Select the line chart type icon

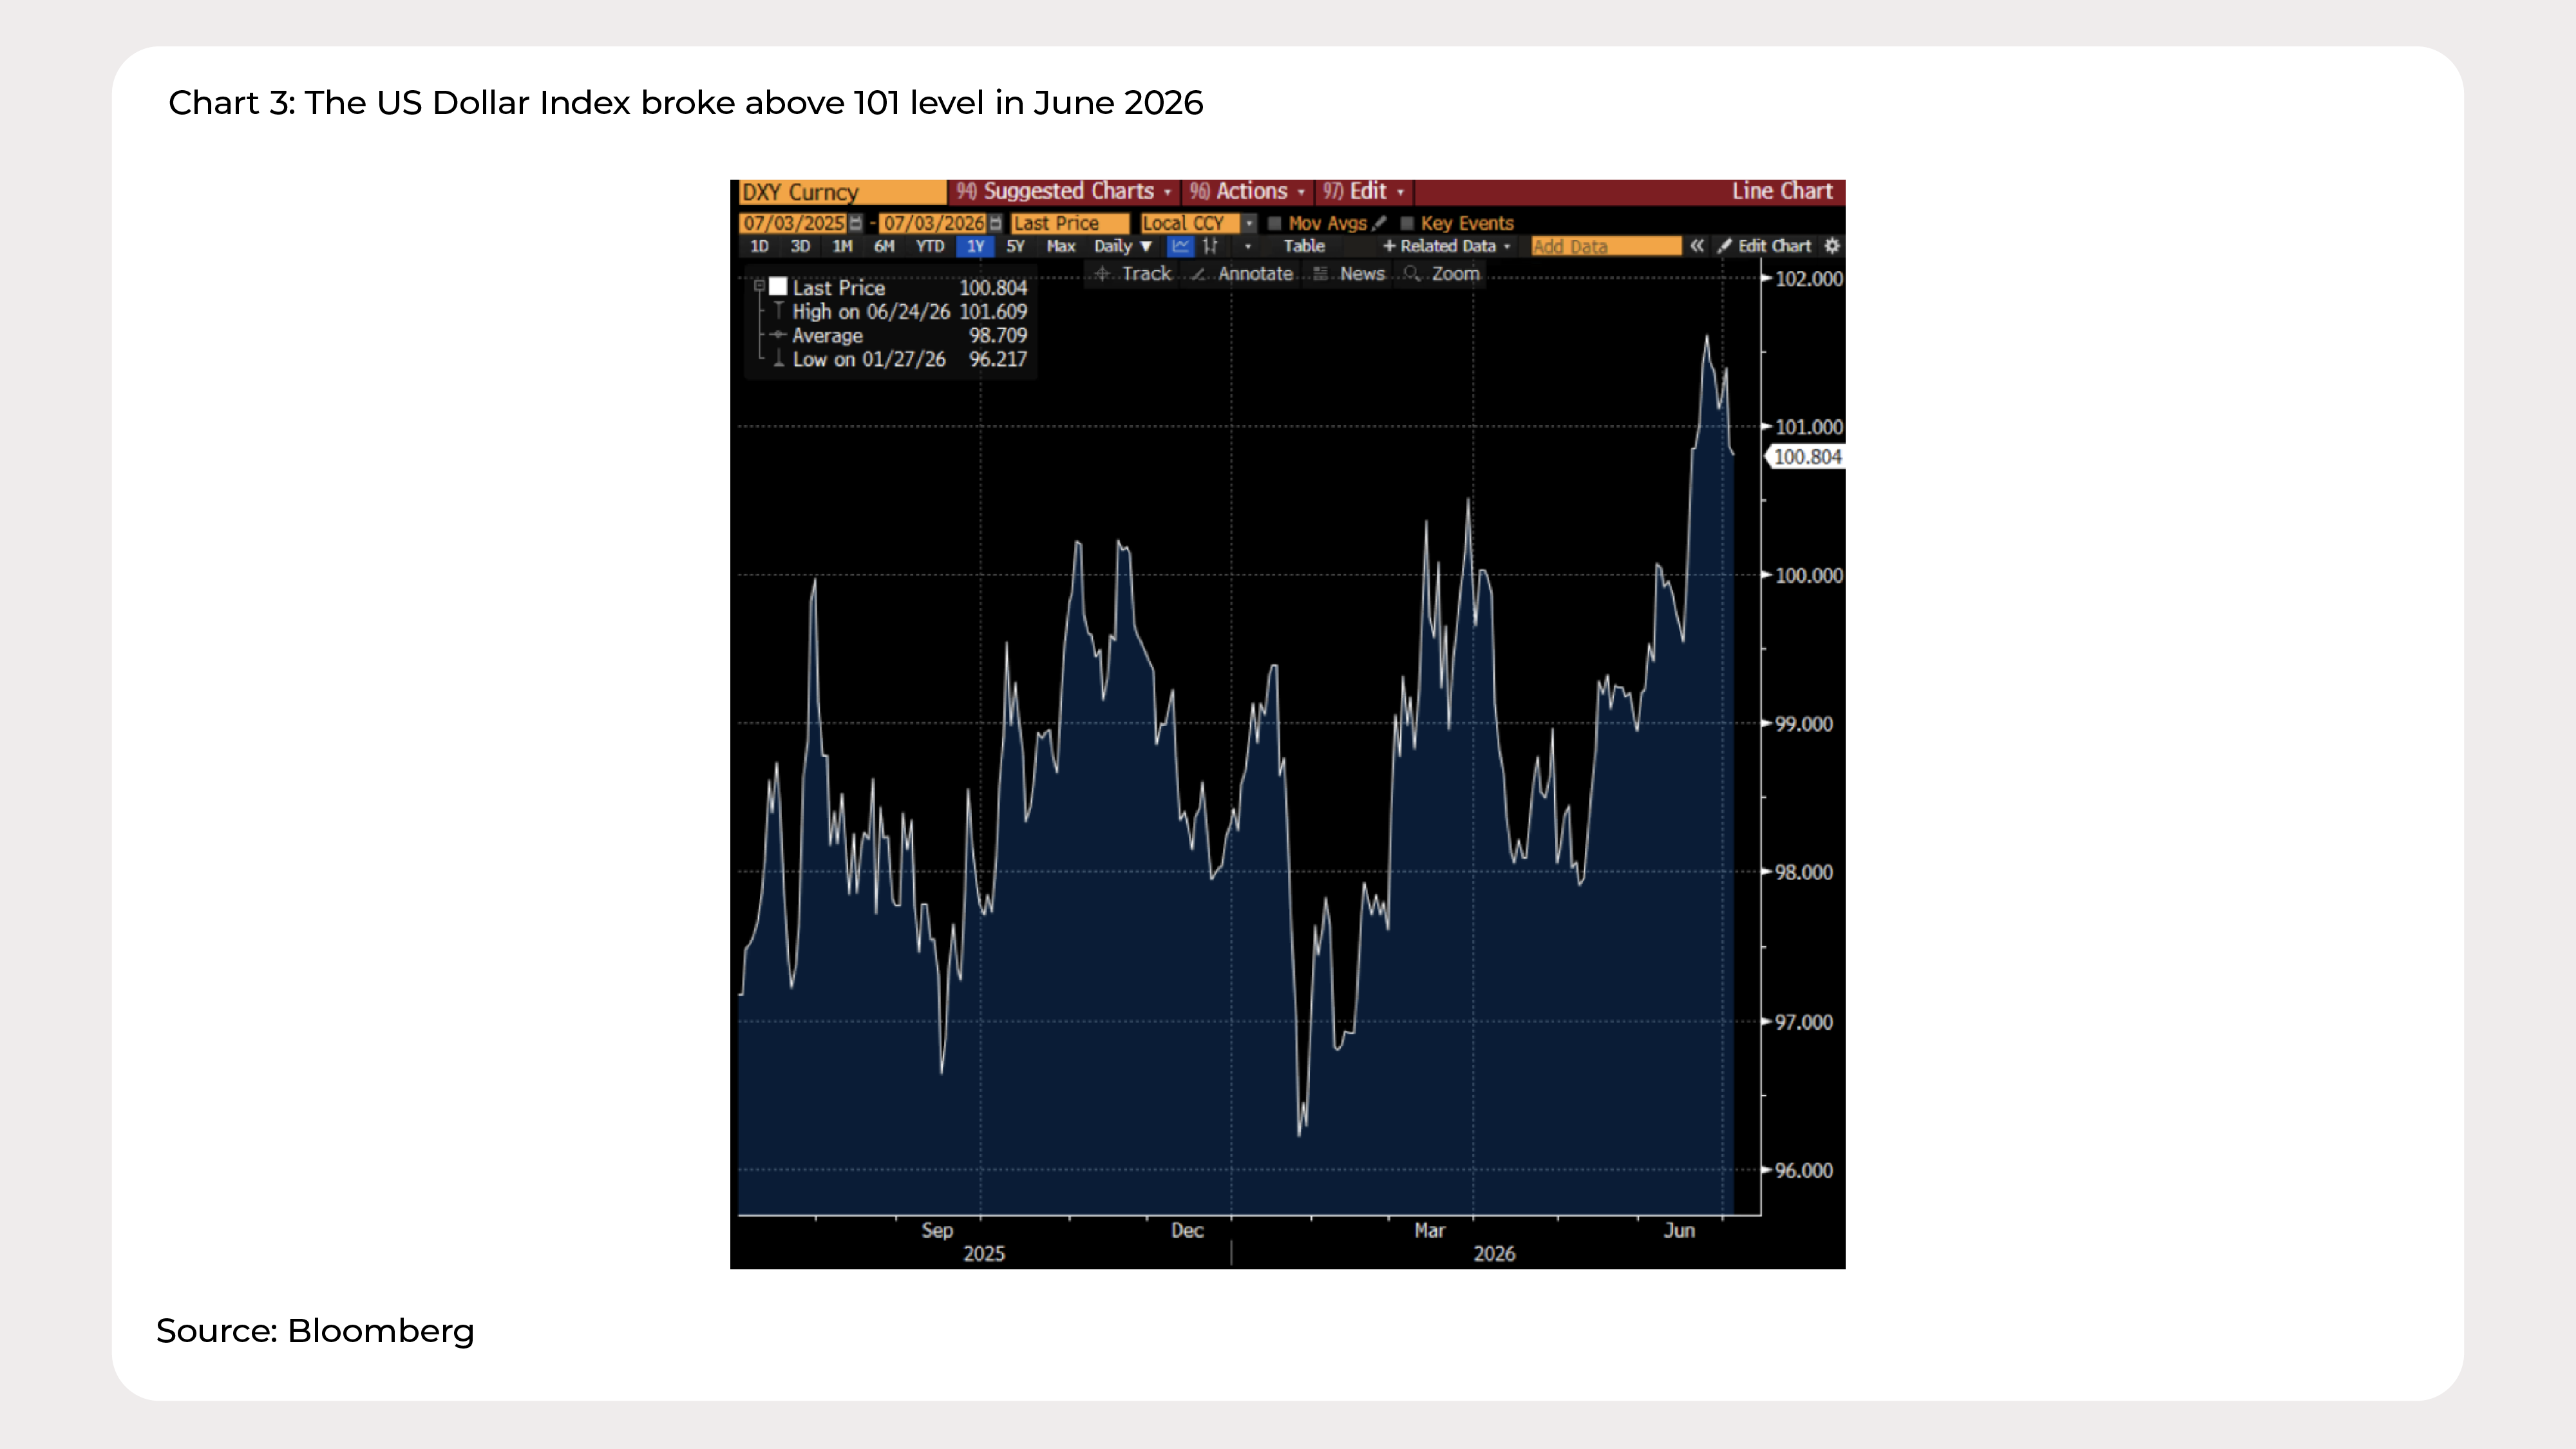1181,246
